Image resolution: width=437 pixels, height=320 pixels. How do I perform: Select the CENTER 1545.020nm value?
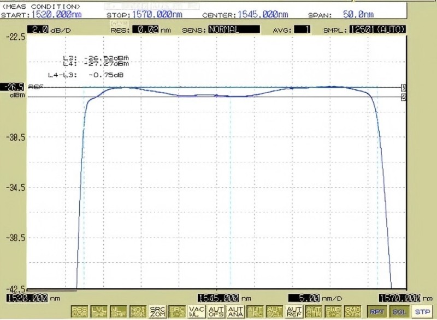click(263, 15)
